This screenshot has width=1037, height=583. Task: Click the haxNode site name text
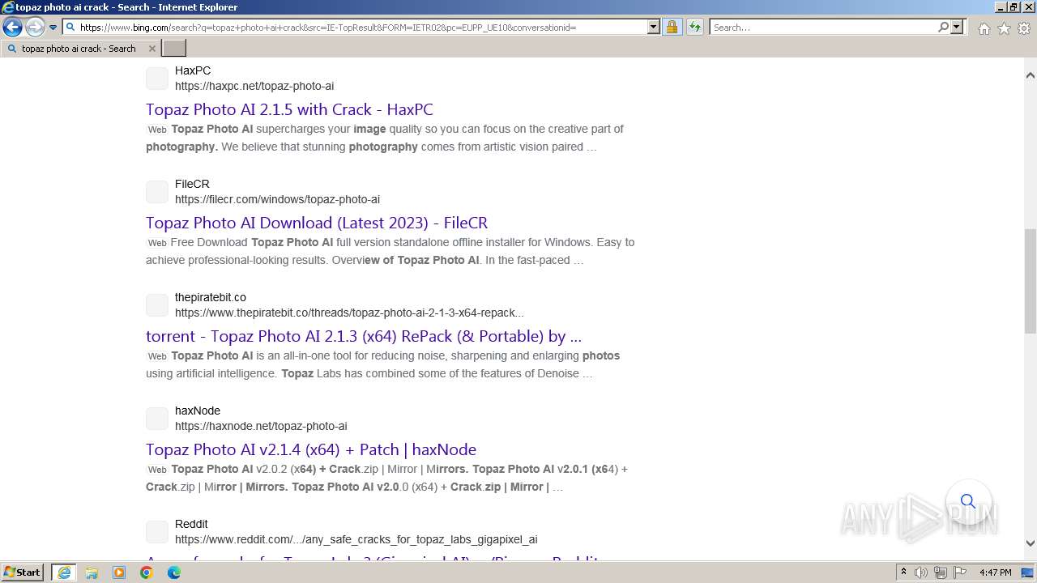click(198, 411)
